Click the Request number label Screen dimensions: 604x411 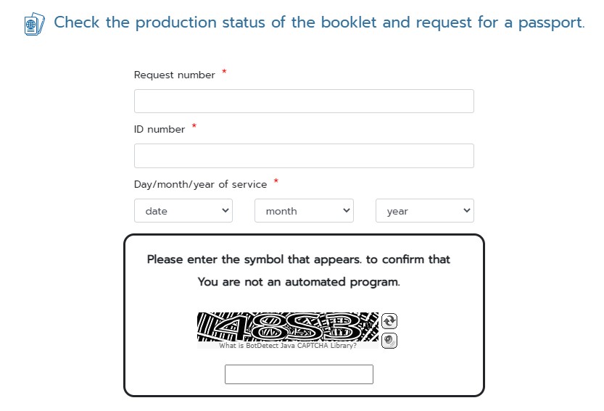point(175,75)
